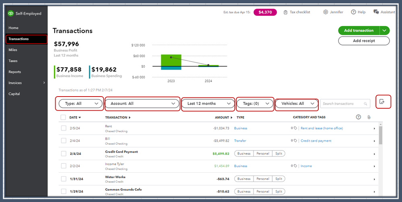This screenshot has height=202, width=402.
Task: Mark Water Works as Personal
Action: tap(263, 179)
